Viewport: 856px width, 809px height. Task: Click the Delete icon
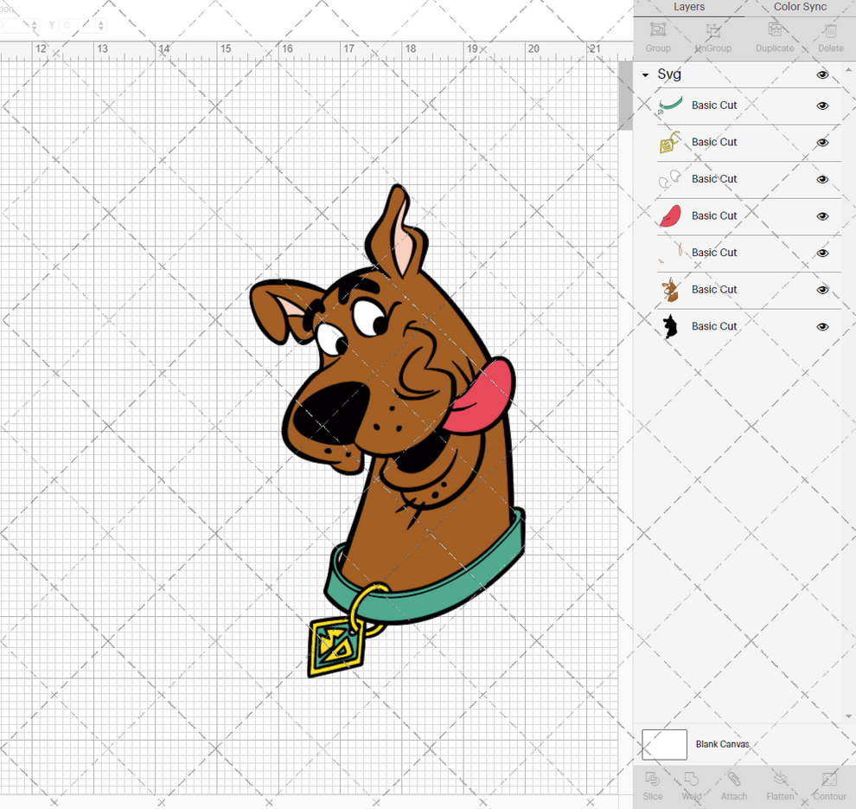tap(829, 35)
